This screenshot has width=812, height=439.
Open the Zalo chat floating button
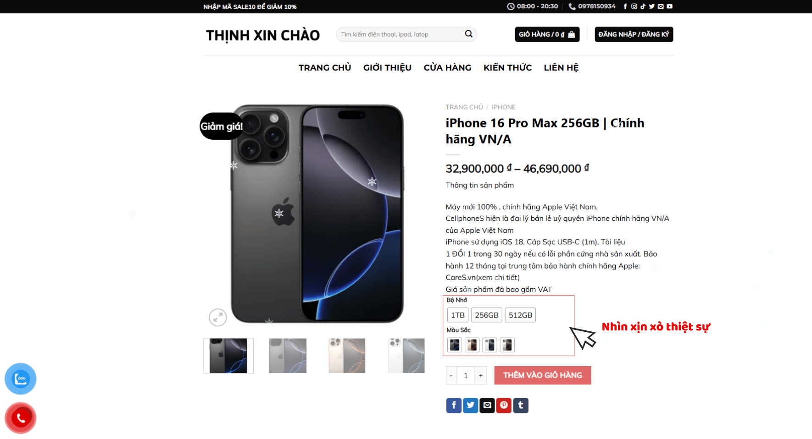(21, 379)
